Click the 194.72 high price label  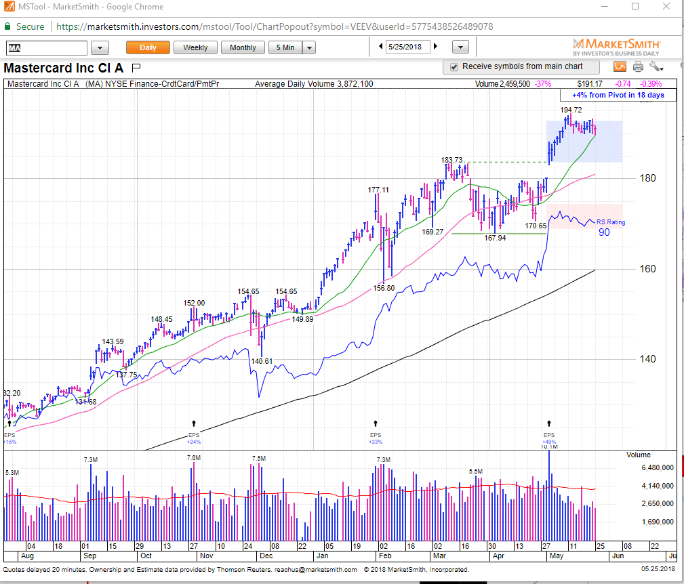point(571,110)
